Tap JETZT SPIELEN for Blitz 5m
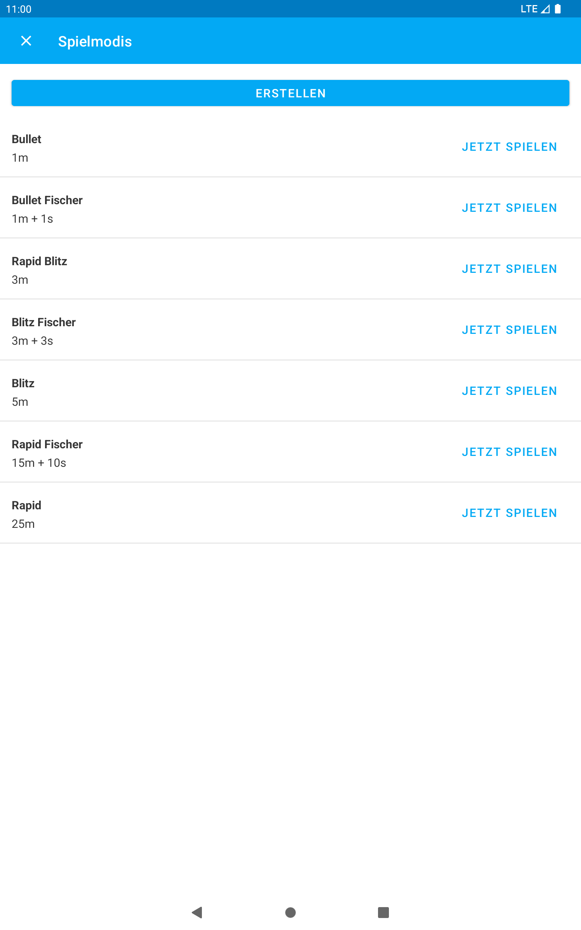Screen dimensions: 581x930 [509, 391]
